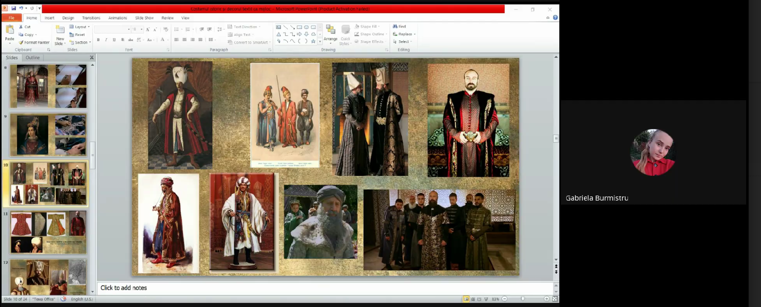Click the Copy button
The width and height of the screenshot is (761, 307).
pos(27,35)
